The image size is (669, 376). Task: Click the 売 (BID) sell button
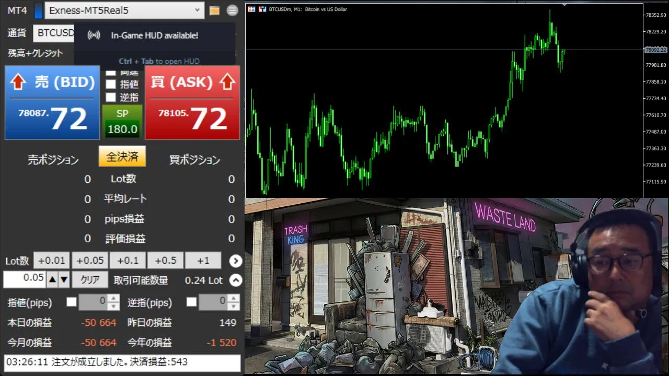point(52,102)
